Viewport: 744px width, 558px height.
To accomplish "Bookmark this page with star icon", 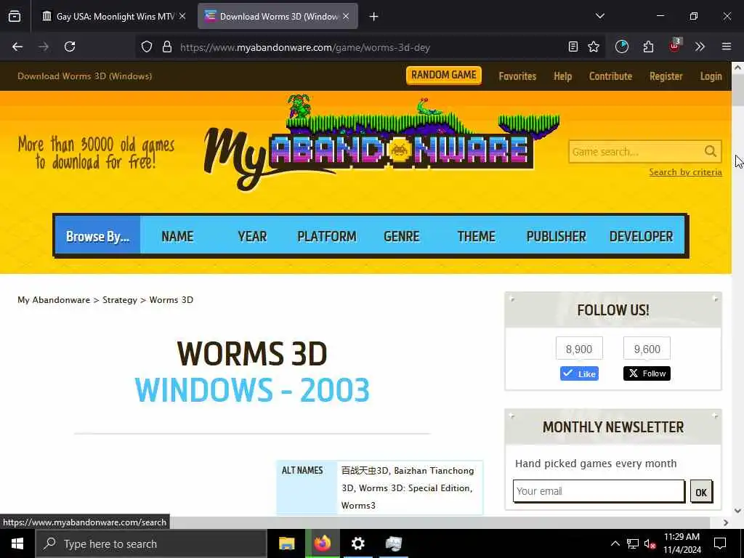I will click(x=594, y=46).
